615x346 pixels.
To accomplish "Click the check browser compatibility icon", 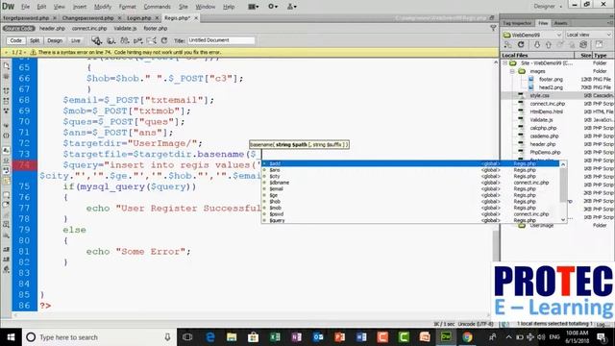I will pyautogui.click(x=151, y=40).
